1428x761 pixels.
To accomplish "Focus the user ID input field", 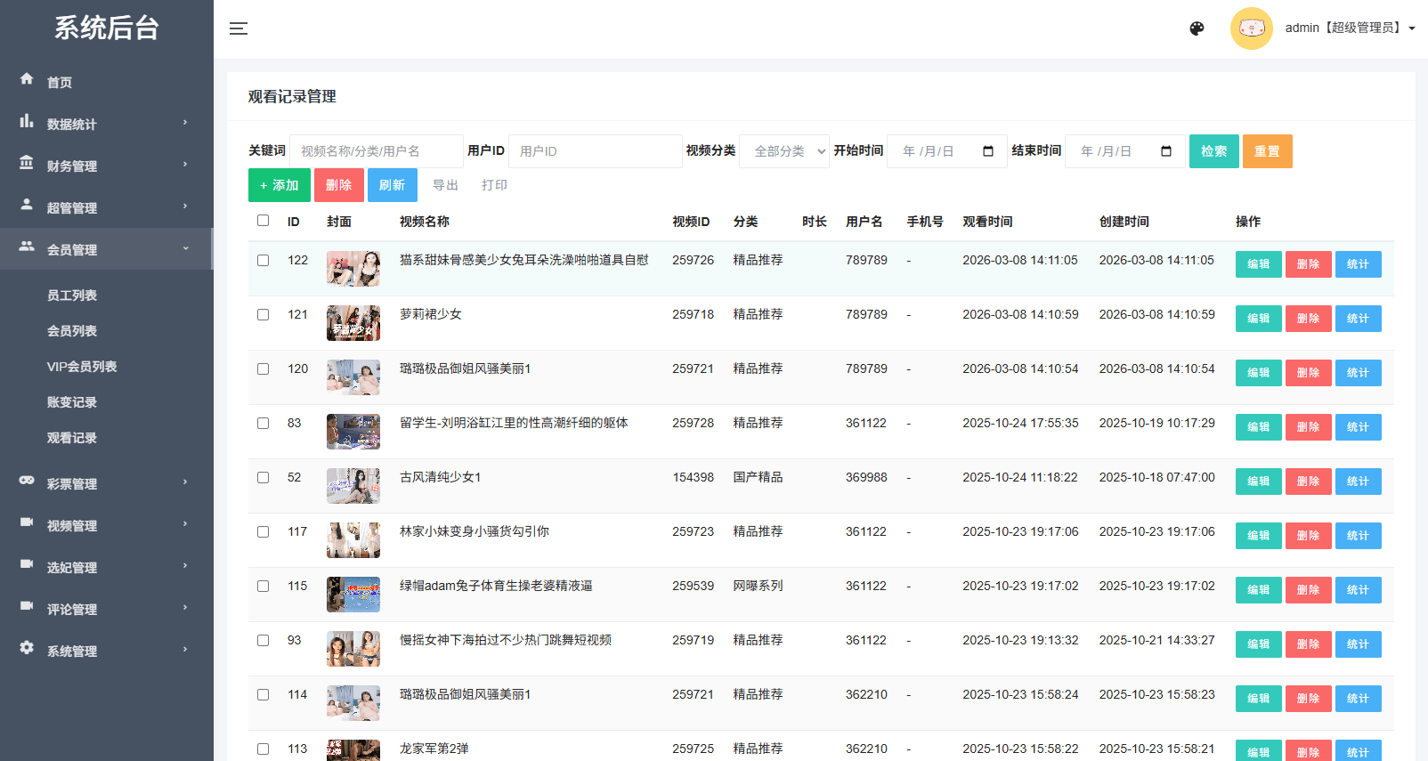I will pyautogui.click(x=595, y=151).
